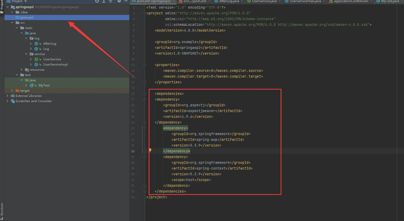Click the spring-context artifactId text

[212, 168]
